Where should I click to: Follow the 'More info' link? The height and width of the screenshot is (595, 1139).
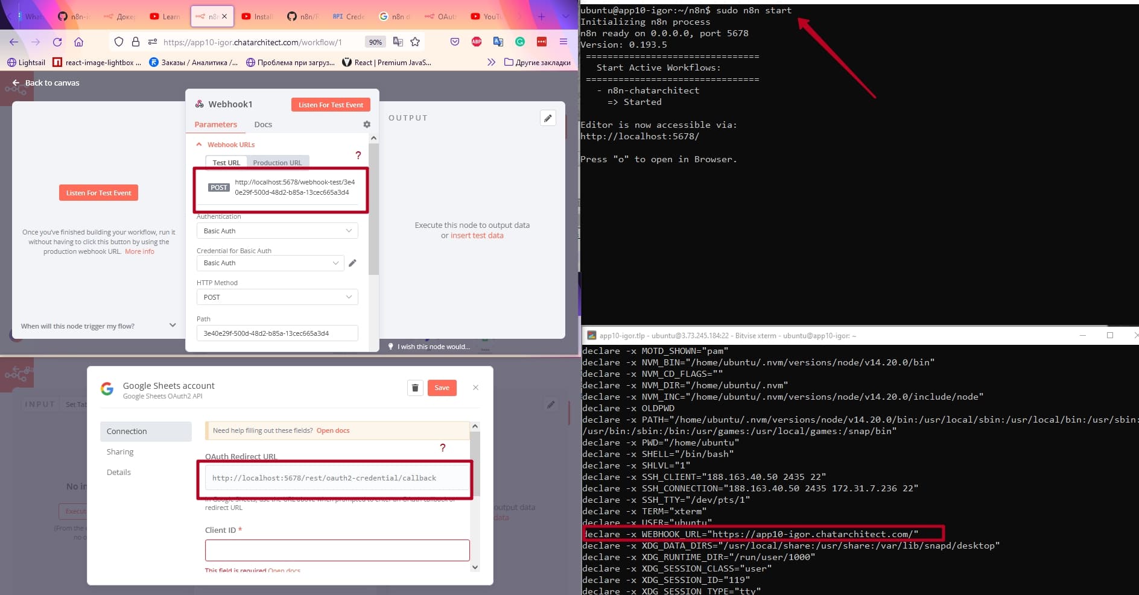139,251
